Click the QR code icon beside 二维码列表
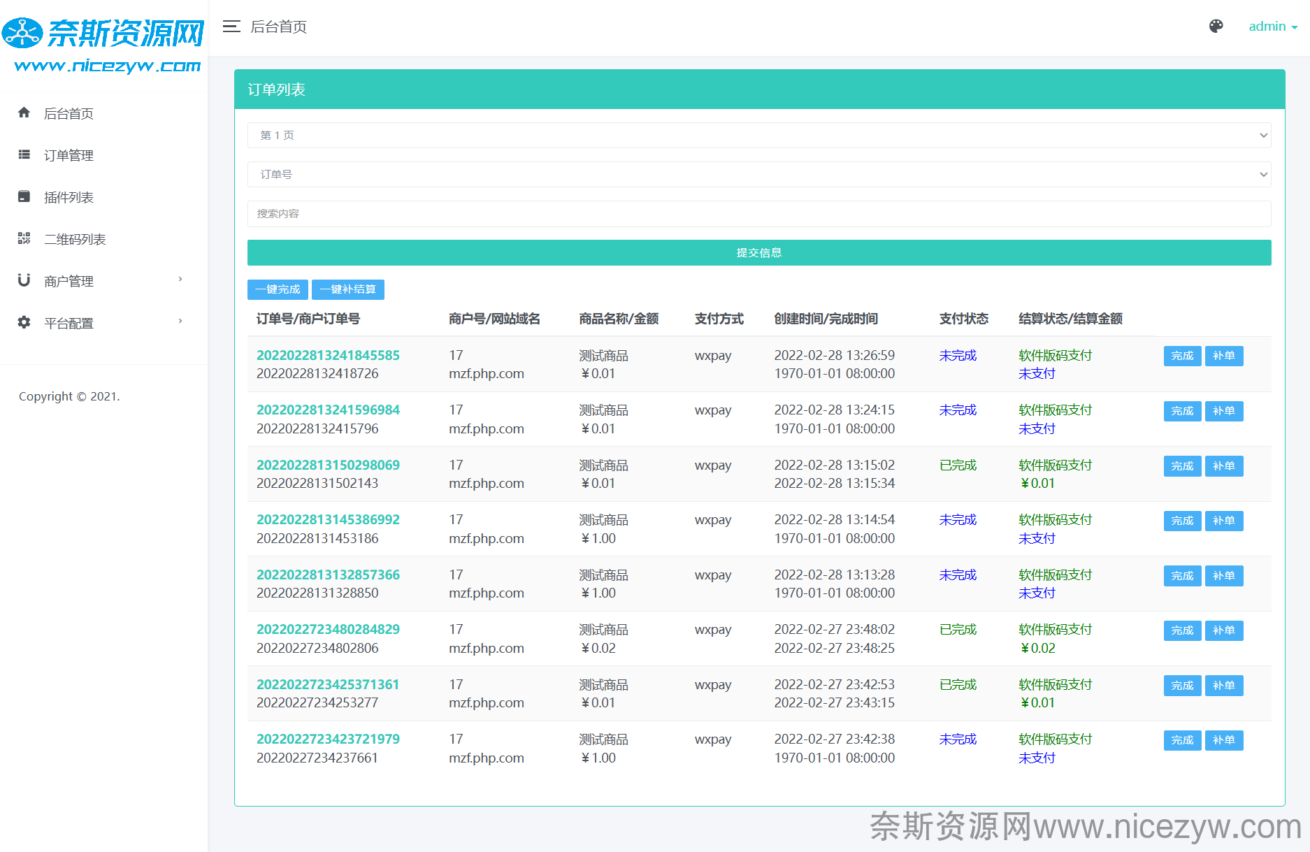The width and height of the screenshot is (1310, 852). [24, 238]
